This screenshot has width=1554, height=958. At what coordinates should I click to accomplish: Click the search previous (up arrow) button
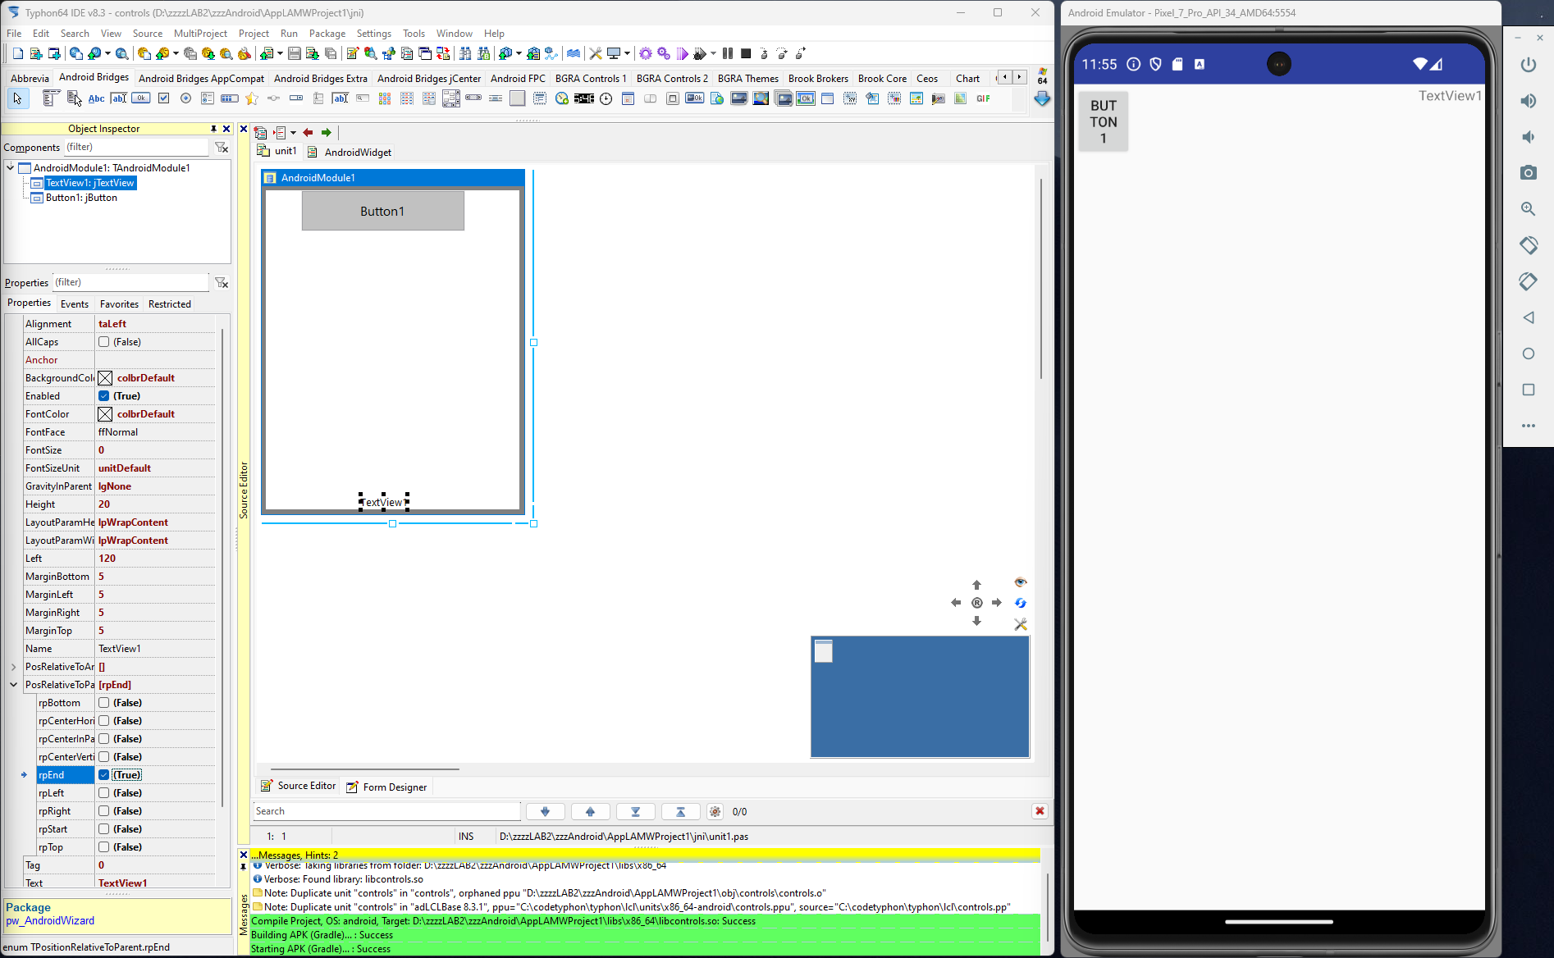click(x=590, y=811)
